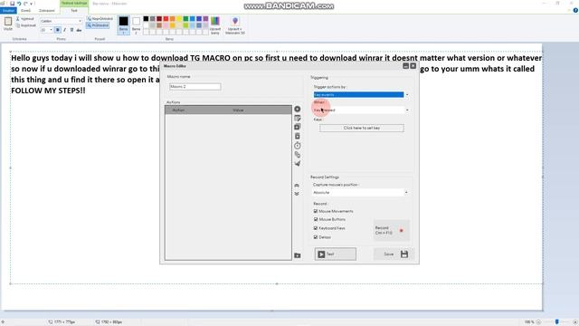Screen dimensions: 579x326
Task: Click the Copy (Kopírovat) icon in Paint ribbon
Action: pos(18,25)
